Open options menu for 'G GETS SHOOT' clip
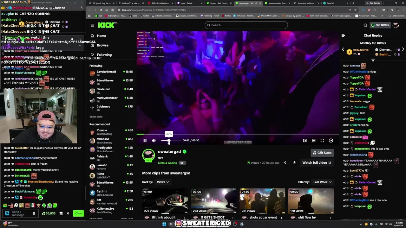The image size is (406, 228). coord(233,218)
